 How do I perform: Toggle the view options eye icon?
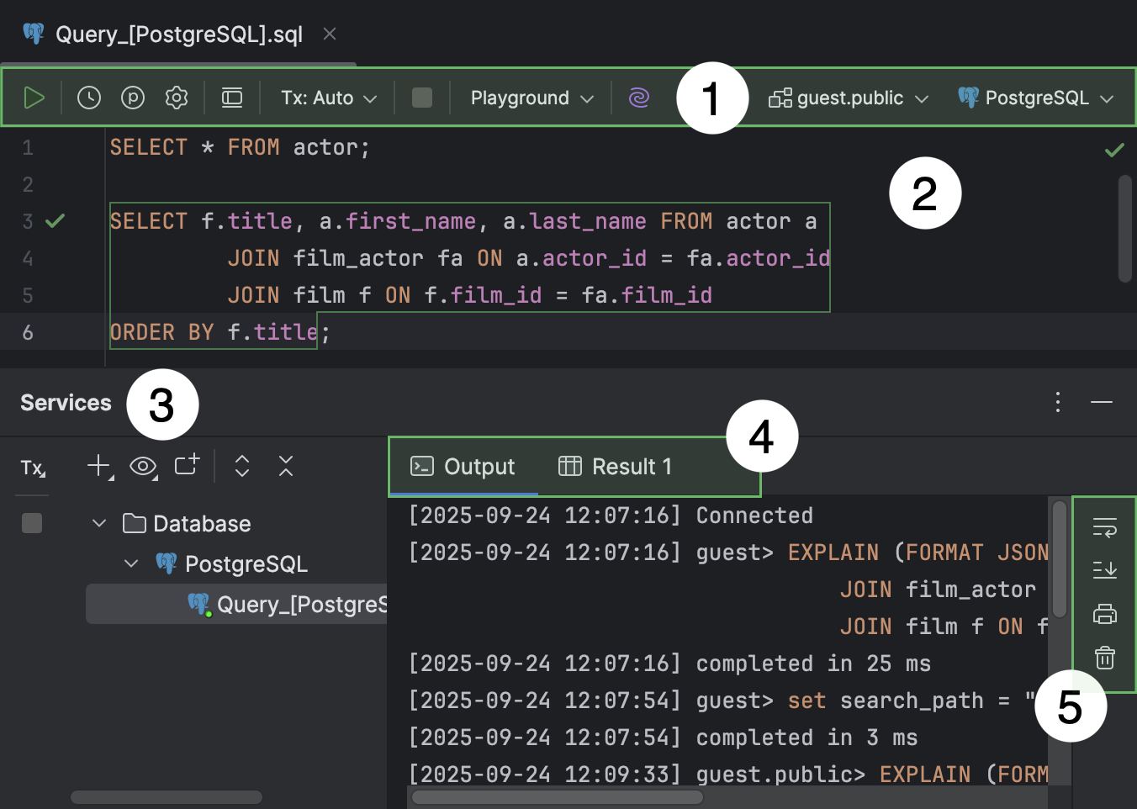143,466
